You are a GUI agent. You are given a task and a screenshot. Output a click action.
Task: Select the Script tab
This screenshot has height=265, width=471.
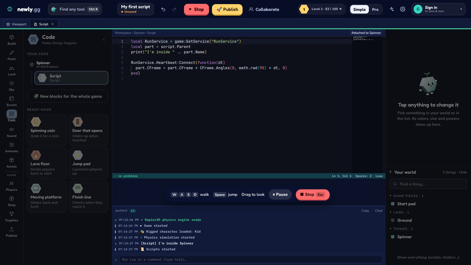point(44,24)
